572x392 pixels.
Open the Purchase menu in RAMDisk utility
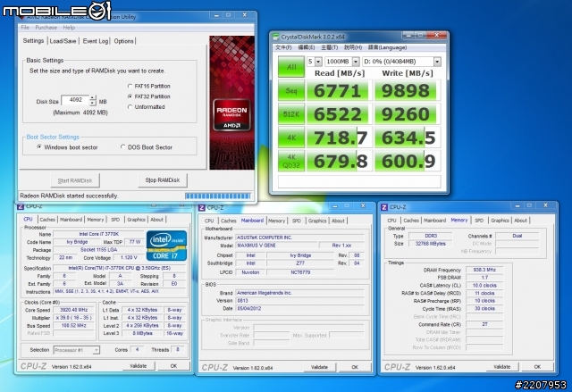coord(46,28)
